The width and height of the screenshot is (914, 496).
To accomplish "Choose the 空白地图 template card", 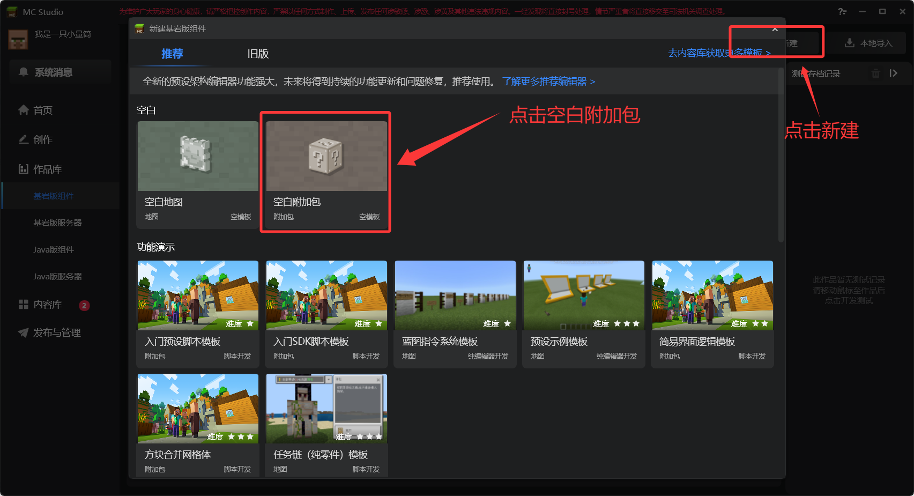I will click(x=198, y=175).
